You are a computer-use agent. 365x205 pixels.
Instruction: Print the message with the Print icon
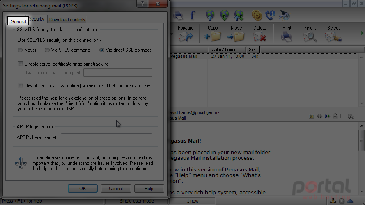[x=287, y=37]
